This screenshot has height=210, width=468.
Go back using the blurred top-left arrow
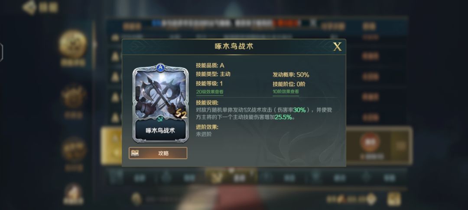(x=29, y=7)
